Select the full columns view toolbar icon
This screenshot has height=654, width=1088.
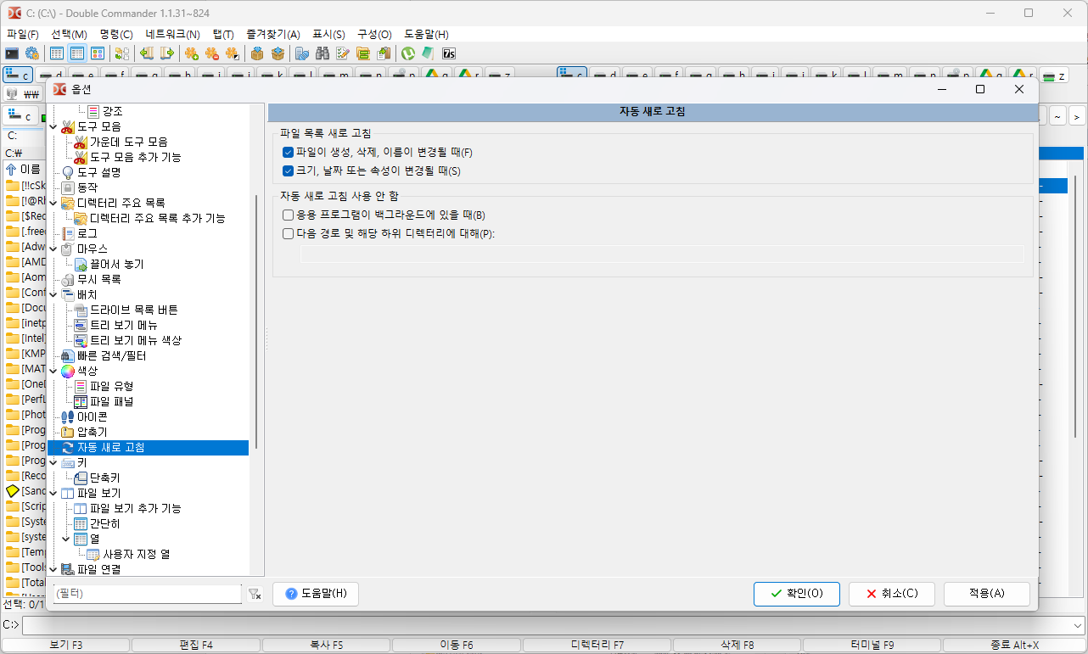[77, 53]
